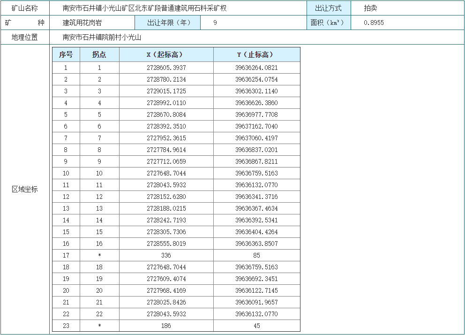The height and width of the screenshot is (335, 465).
Task: Select the ending elevation value 45
Action: click(256, 326)
